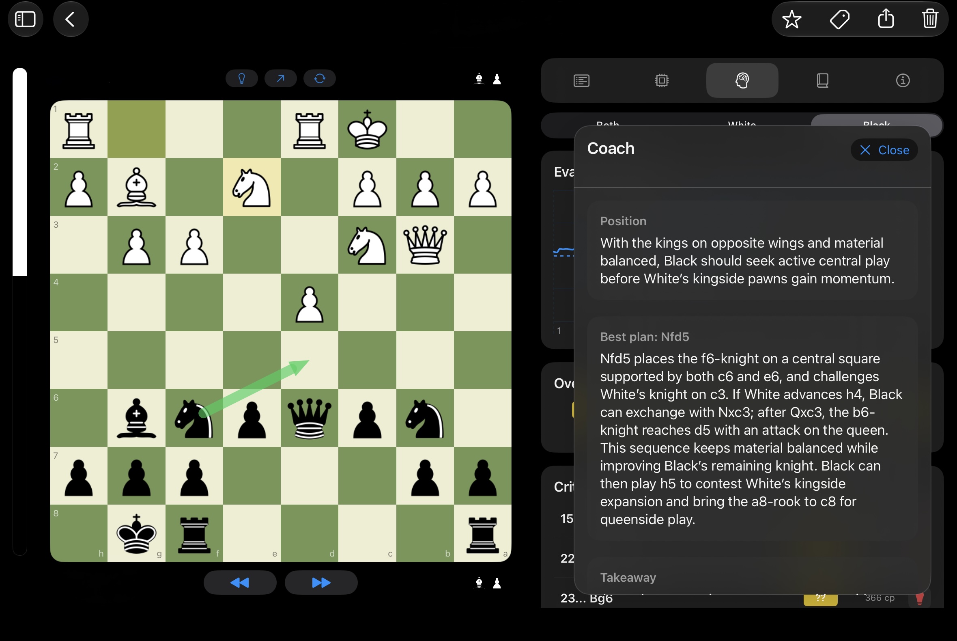Select the black knight on f6
The height and width of the screenshot is (641, 957).
[x=194, y=418]
